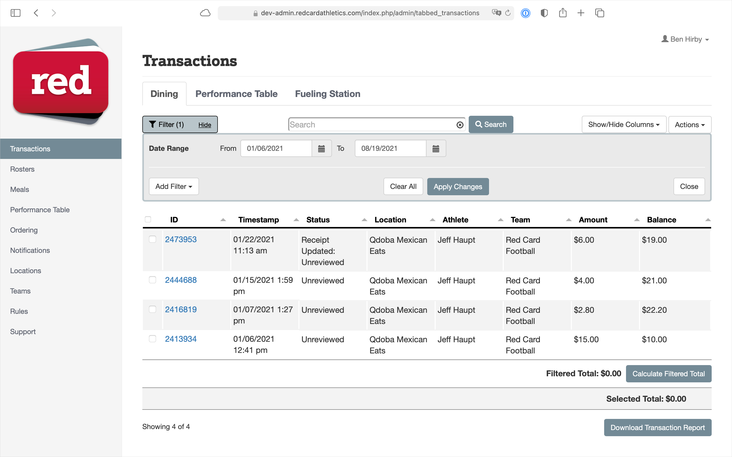Viewport: 732px width, 457px height.
Task: Sort by Location column arrow
Action: click(433, 220)
